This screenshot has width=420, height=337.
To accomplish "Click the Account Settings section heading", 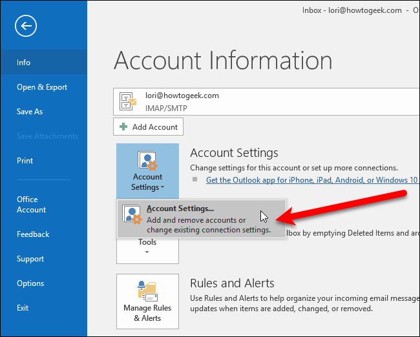I will 234,153.
